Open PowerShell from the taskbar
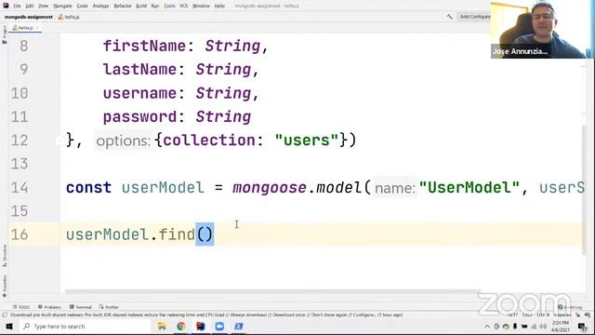The height and width of the screenshot is (335, 595). tap(239, 327)
